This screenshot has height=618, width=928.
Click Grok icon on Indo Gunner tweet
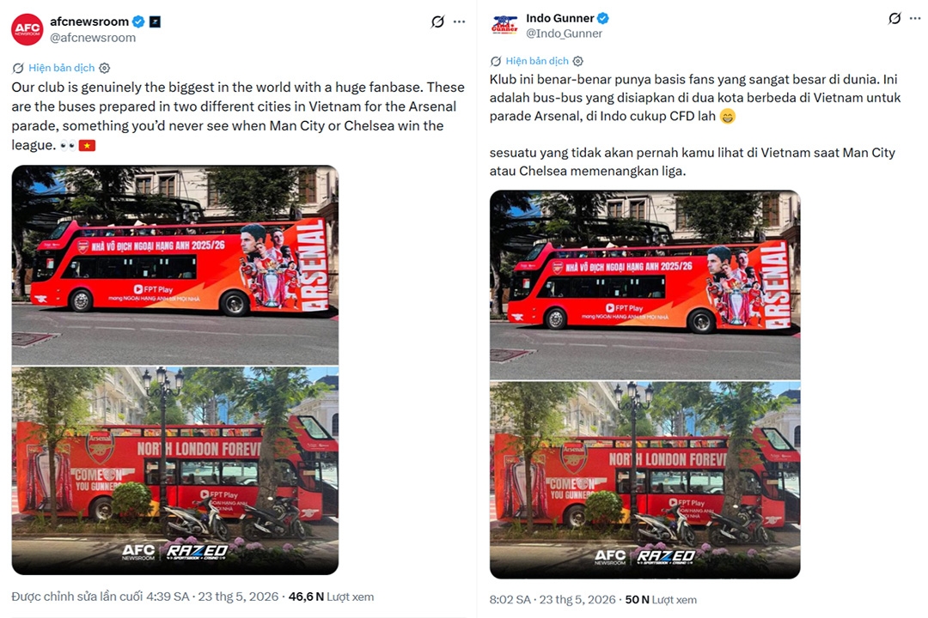coord(894,18)
